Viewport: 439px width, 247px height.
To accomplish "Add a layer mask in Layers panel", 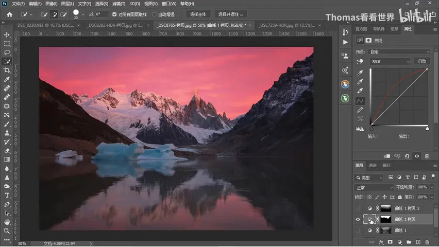I will click(x=390, y=242).
